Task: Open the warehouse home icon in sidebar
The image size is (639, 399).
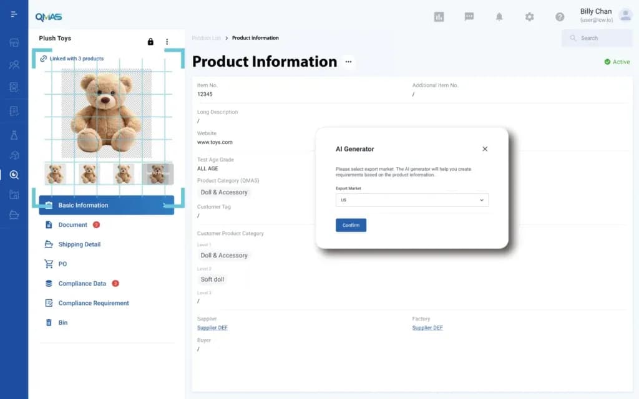Action: (x=14, y=155)
